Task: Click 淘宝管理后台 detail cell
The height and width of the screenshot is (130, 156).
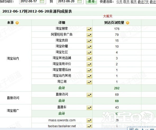Action: (x=62, y=70)
